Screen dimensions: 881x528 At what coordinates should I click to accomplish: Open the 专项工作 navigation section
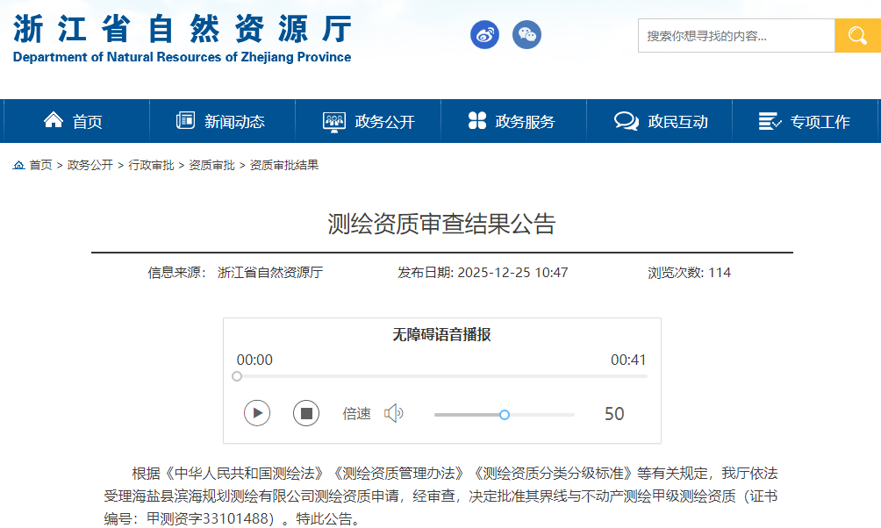[805, 121]
